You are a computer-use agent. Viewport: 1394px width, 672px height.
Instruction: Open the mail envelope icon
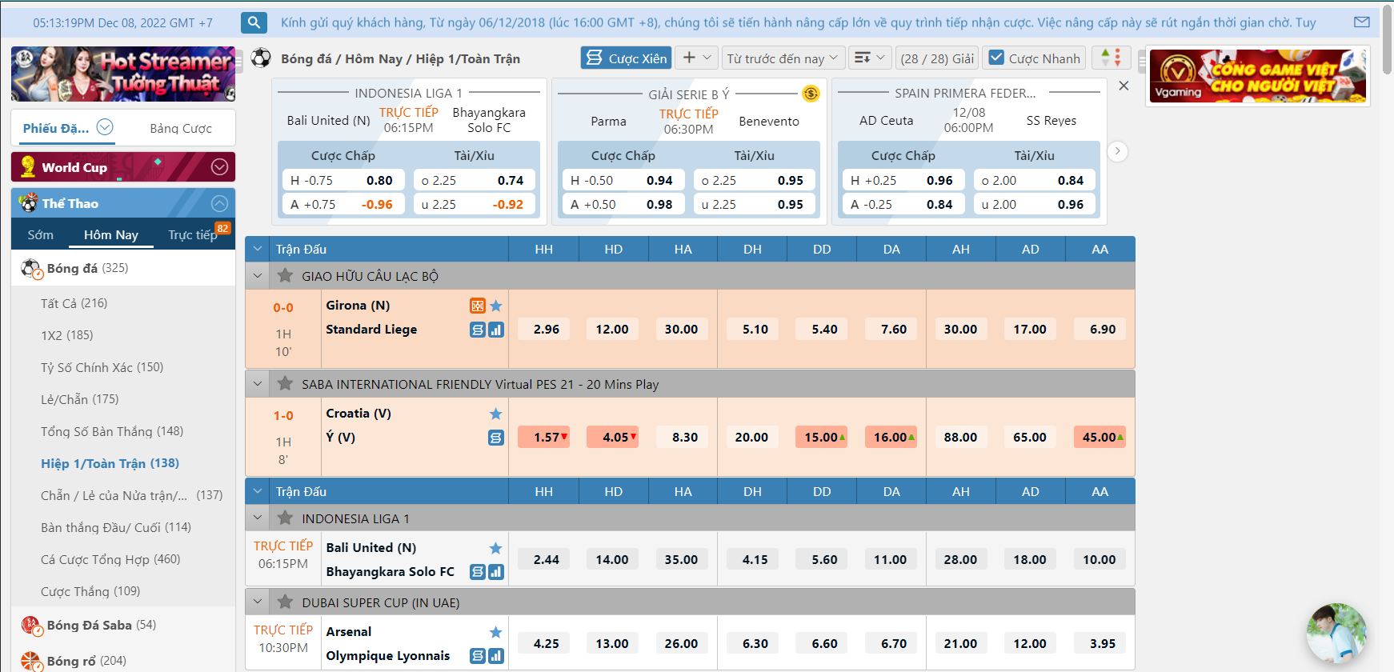click(1361, 22)
